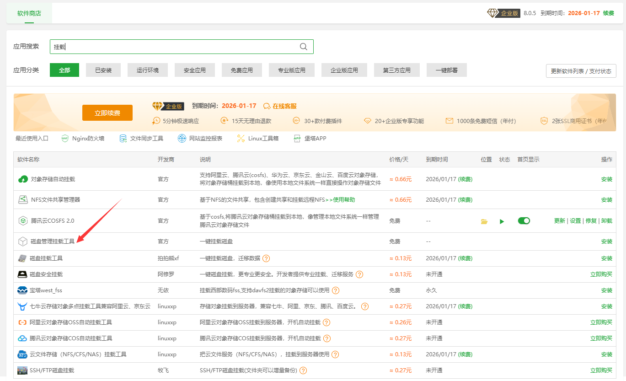626x381 pixels.
Task: Click 立即购买 for 磁盘安全挂载
Action: click(x=601, y=274)
